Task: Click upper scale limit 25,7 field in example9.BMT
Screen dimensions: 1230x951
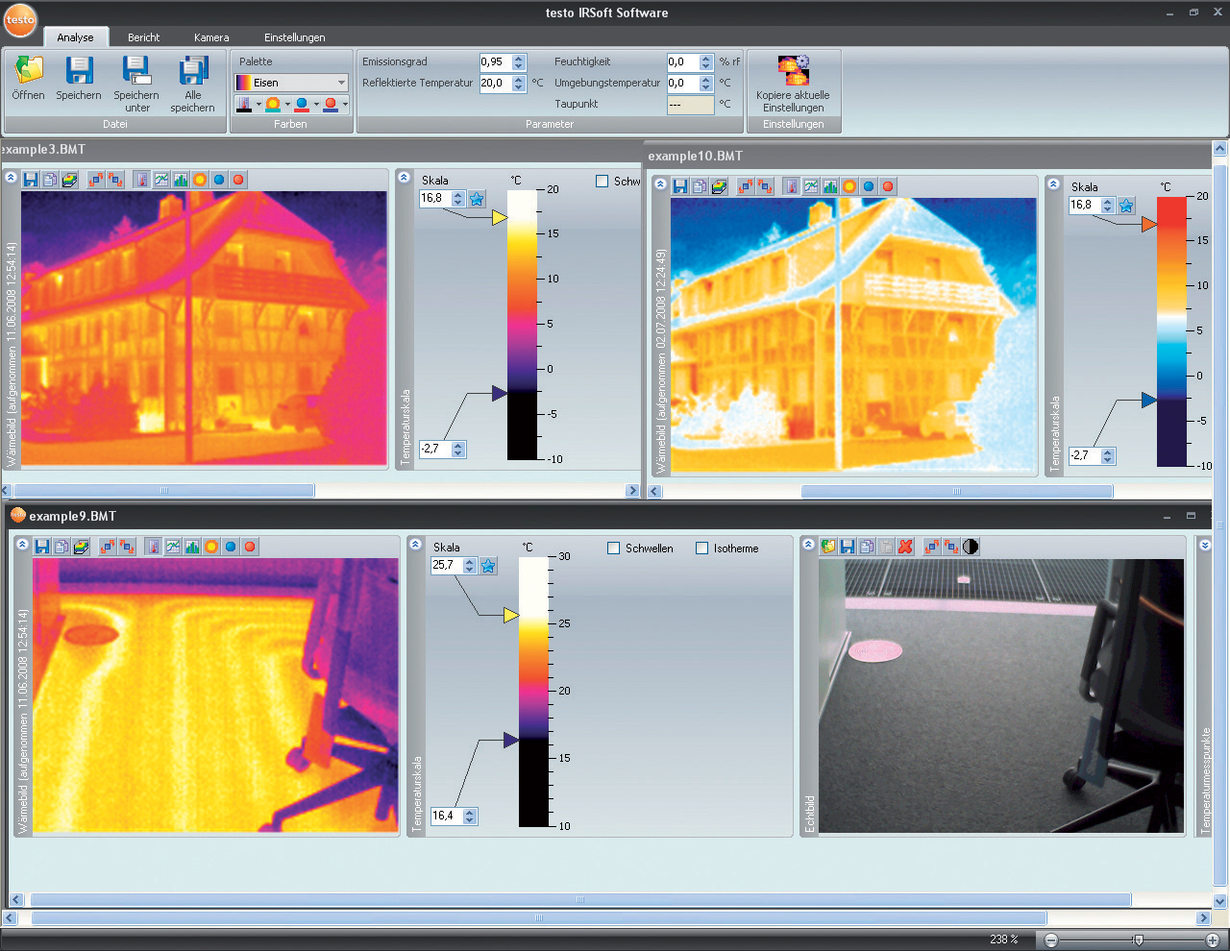Action: coord(446,566)
